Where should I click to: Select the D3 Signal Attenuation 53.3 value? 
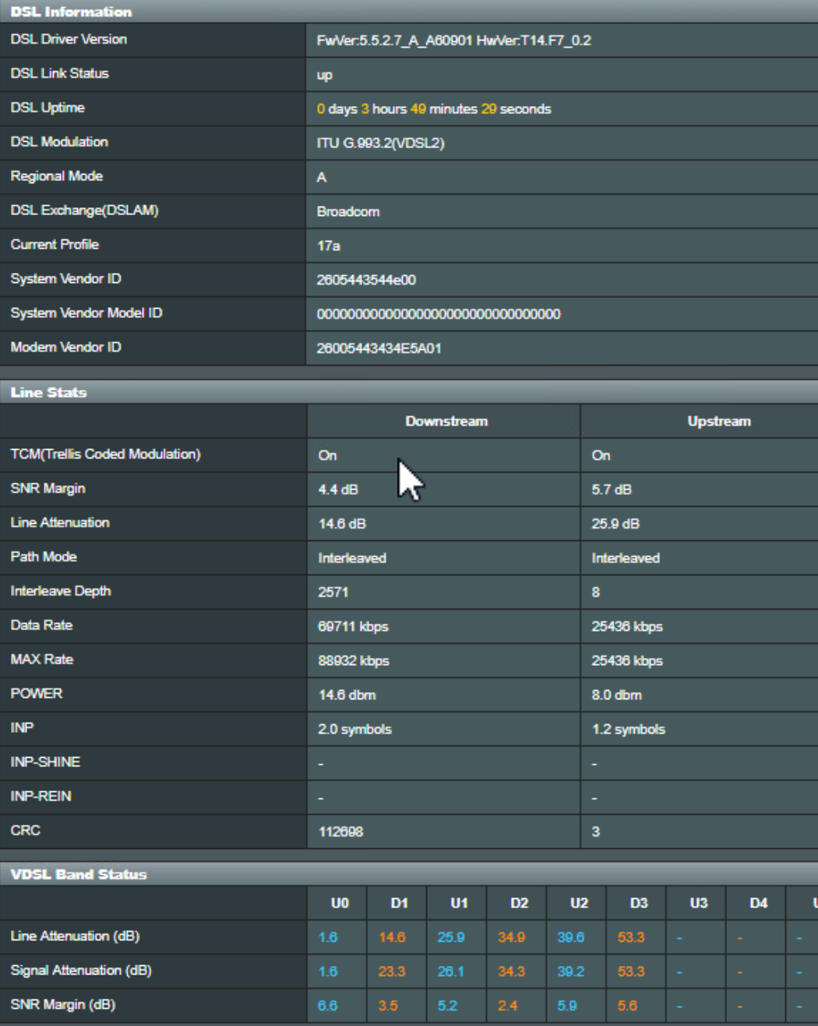(630, 971)
